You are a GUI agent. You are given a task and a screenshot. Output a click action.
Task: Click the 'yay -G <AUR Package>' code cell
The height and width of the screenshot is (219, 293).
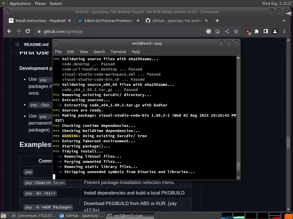coord(48,207)
